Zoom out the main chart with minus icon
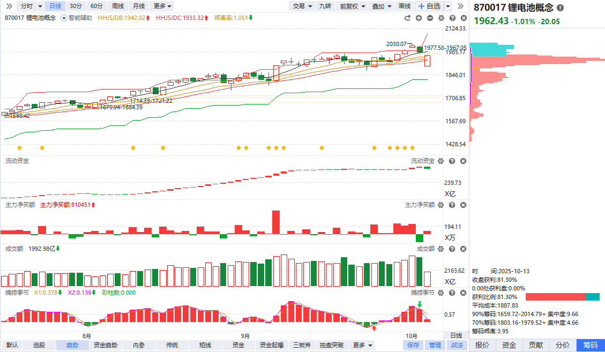 click(430, 18)
